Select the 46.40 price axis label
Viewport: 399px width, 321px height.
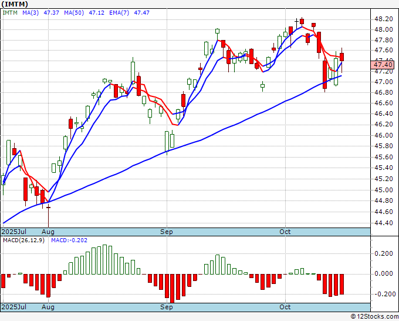click(x=384, y=113)
